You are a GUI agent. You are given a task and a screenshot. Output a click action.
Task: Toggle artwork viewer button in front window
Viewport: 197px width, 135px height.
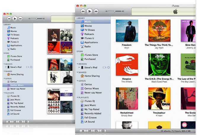[x=103, y=131]
